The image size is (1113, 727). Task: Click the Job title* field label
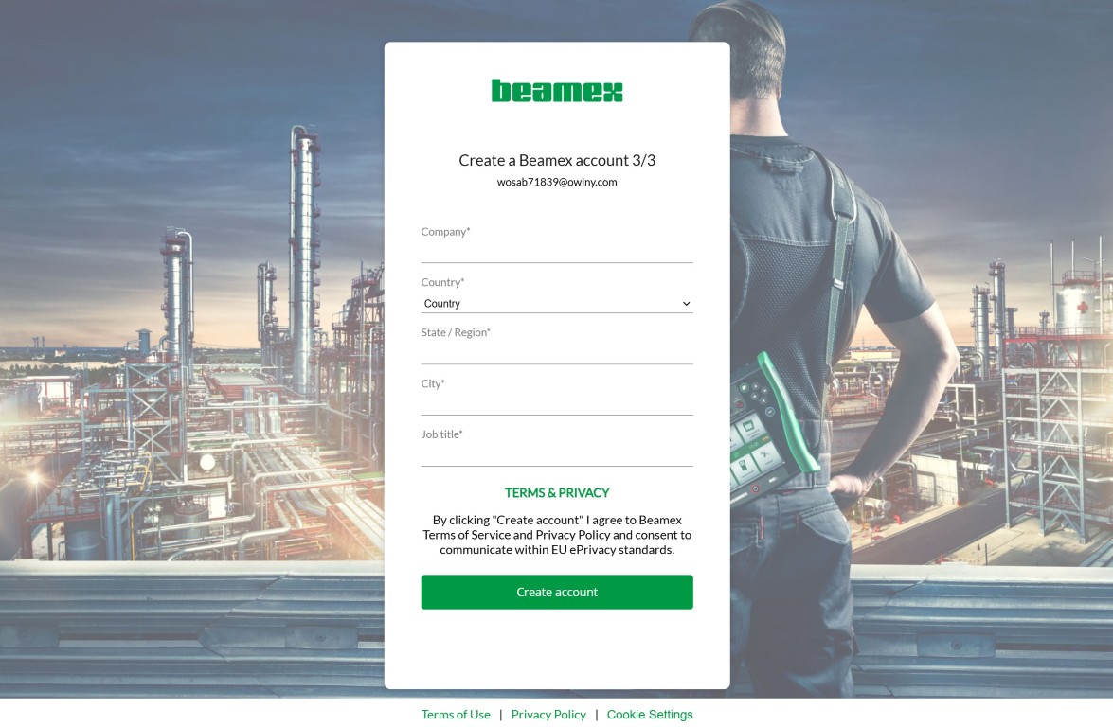[x=441, y=434]
